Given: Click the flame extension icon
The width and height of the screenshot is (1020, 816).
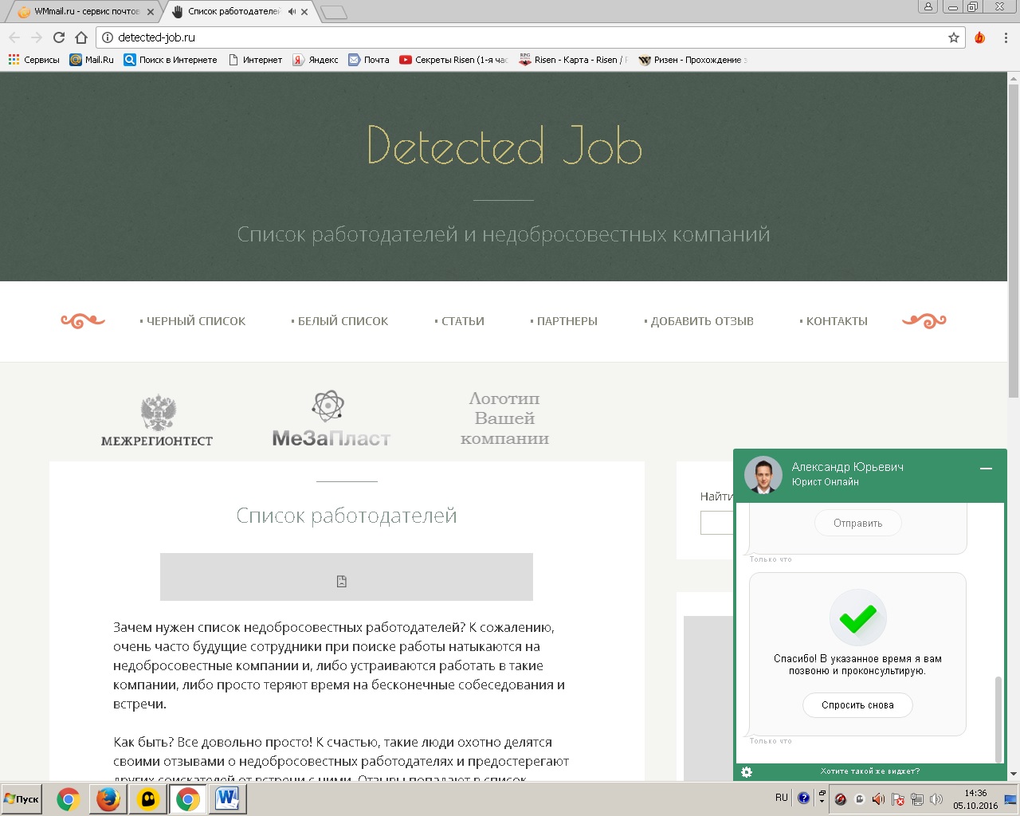Looking at the screenshot, I should [980, 37].
